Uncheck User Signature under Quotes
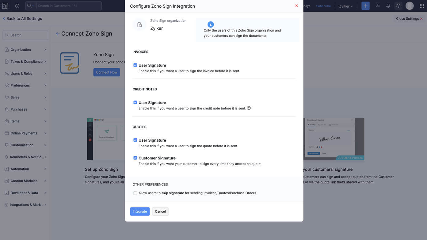Viewport: 427px width, 240px height. click(x=135, y=140)
